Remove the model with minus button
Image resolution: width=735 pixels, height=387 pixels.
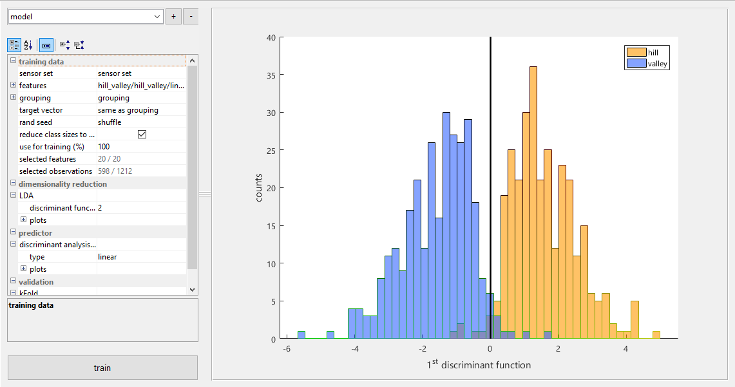(x=191, y=17)
